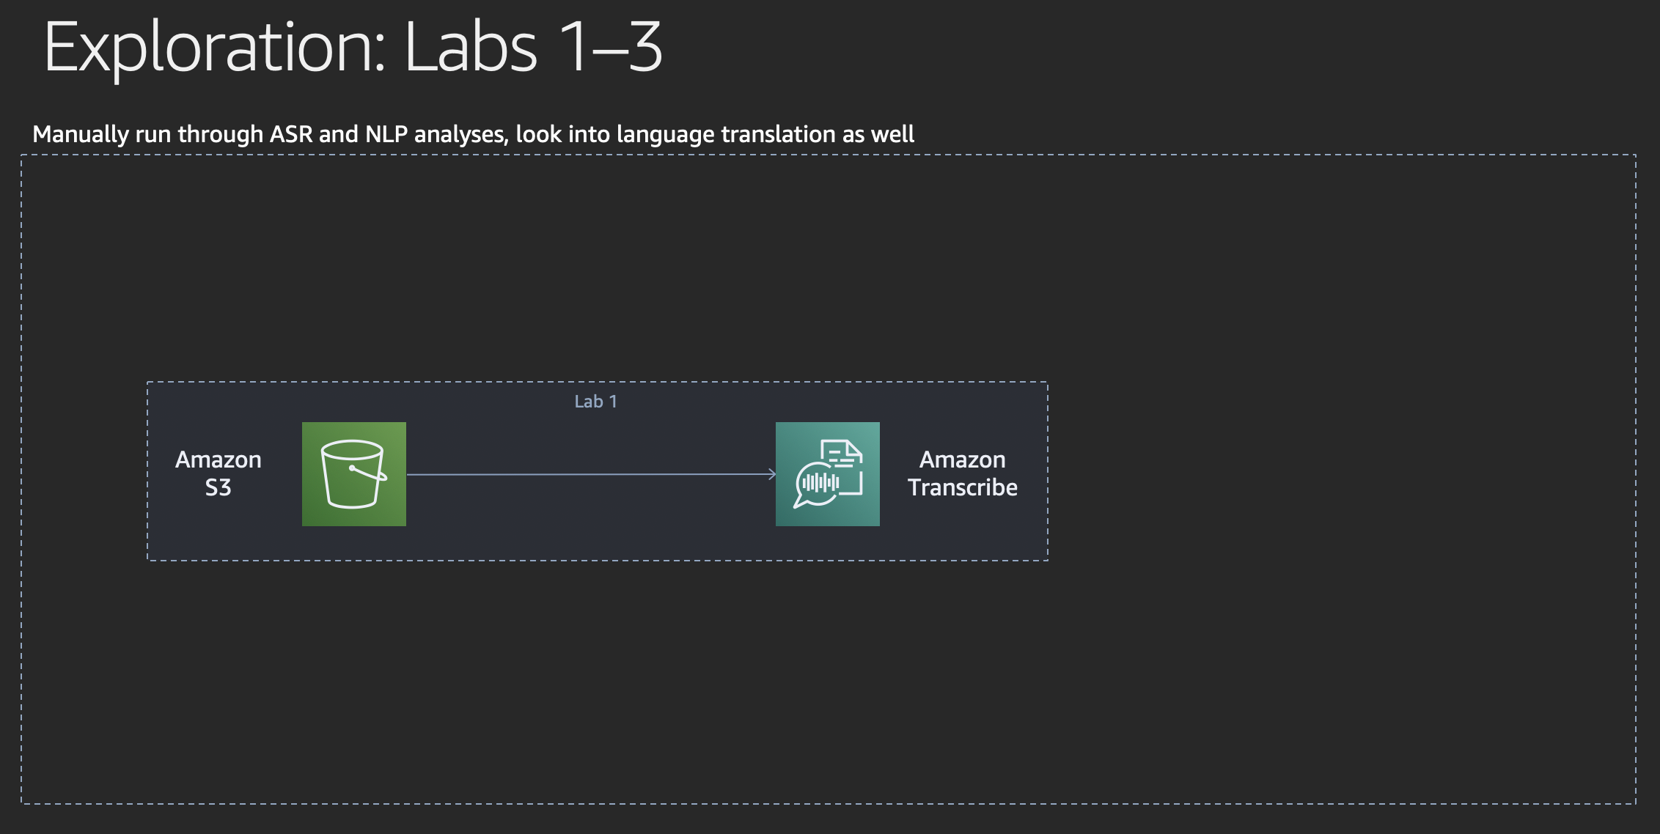The height and width of the screenshot is (834, 1660).
Task: Click the arrowhead pointing at Transcribe
Action: (772, 474)
